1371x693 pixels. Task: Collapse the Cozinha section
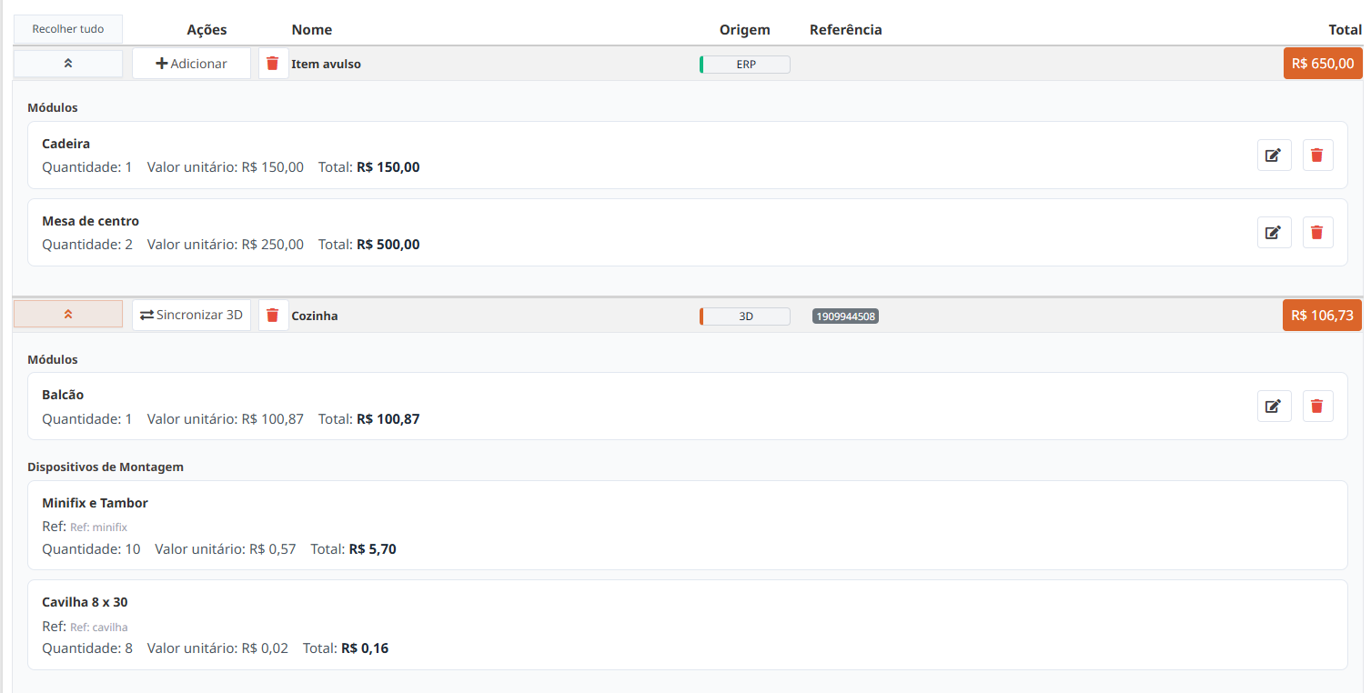[68, 315]
